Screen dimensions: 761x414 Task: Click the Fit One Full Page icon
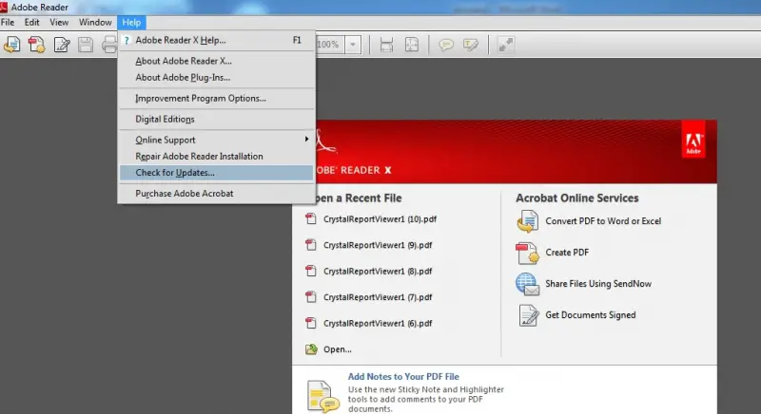tap(412, 45)
